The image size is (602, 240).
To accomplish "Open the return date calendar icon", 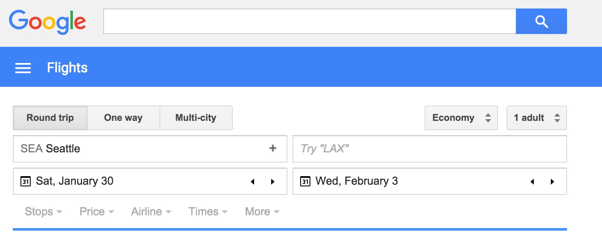I will point(305,181).
